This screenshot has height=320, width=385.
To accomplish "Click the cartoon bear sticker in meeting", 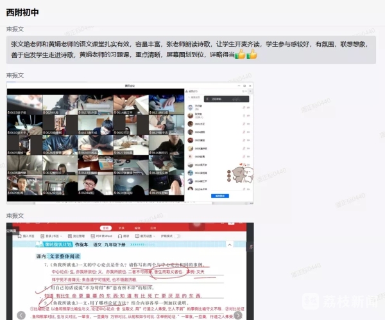I will tap(239, 175).
